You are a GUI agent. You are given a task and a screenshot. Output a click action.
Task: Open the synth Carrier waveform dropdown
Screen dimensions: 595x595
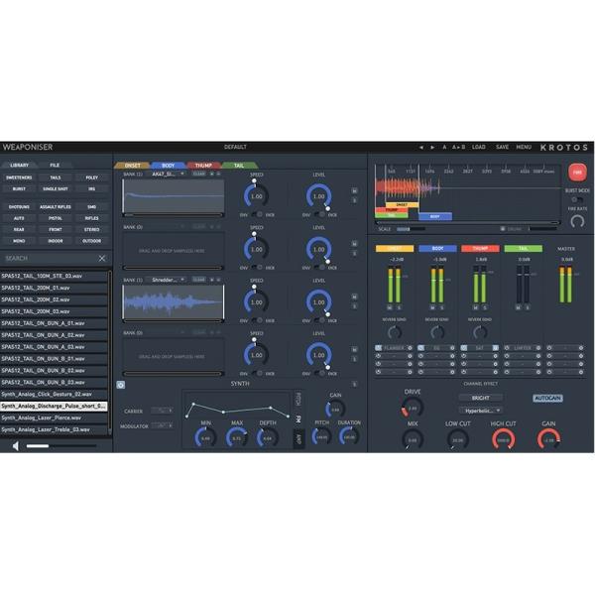coord(161,411)
